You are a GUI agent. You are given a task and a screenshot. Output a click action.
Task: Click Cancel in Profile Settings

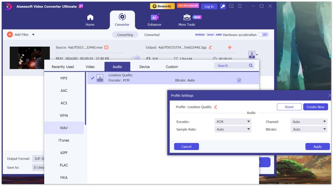click(186, 146)
